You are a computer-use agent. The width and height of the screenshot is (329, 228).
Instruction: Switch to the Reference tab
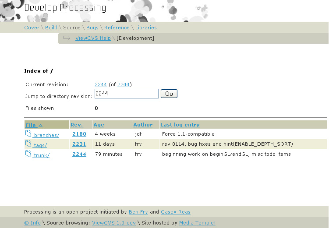pos(117,28)
